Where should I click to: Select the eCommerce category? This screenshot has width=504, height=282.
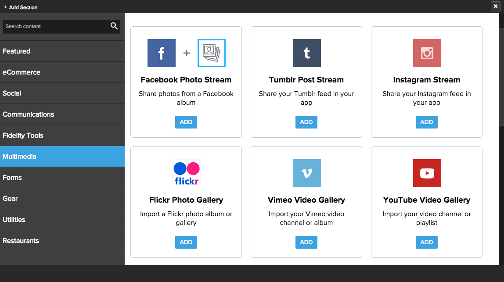(21, 72)
